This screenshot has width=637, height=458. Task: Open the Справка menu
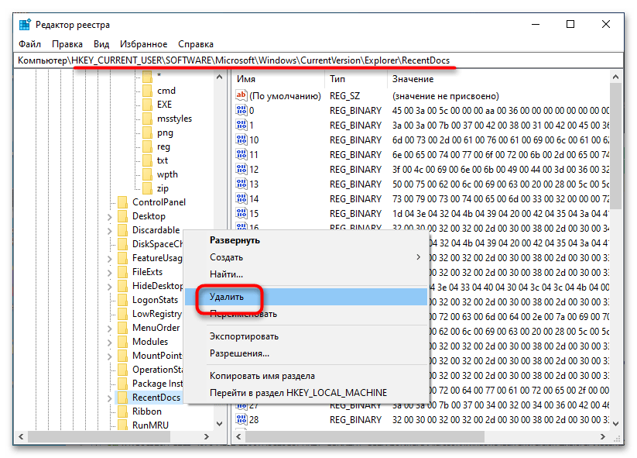(195, 44)
